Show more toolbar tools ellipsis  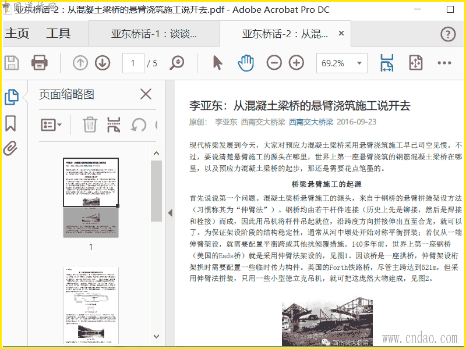pyautogui.click(x=444, y=63)
